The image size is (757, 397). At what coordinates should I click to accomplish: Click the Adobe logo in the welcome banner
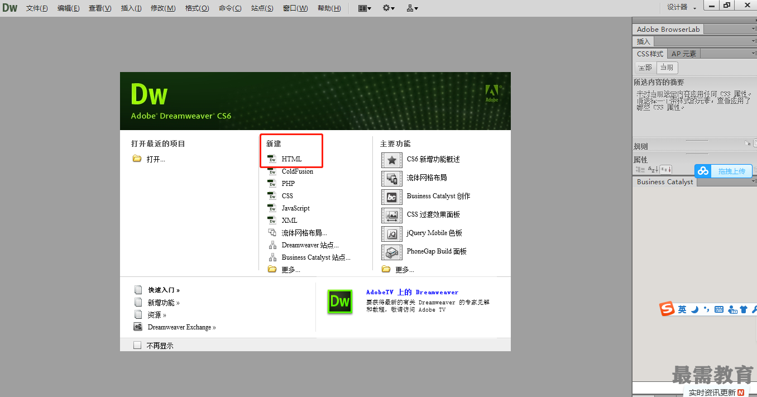(x=492, y=93)
